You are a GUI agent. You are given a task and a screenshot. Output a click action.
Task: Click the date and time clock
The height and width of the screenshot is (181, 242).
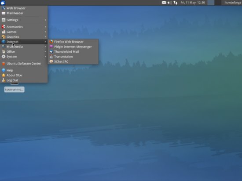[193, 3]
